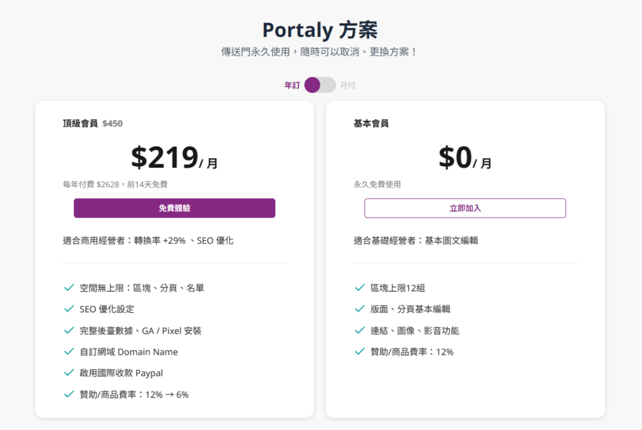Click the 自訂網域 Domain Name text
Image resolution: width=642 pixels, height=430 pixels.
(x=129, y=352)
